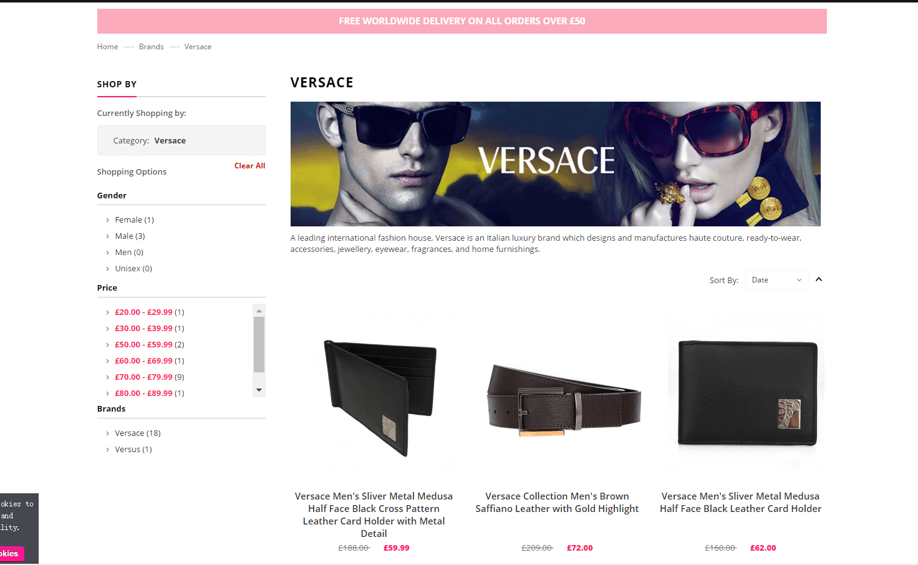The width and height of the screenshot is (918, 565).
Task: Click the VERSACE page heading
Action: click(x=322, y=83)
